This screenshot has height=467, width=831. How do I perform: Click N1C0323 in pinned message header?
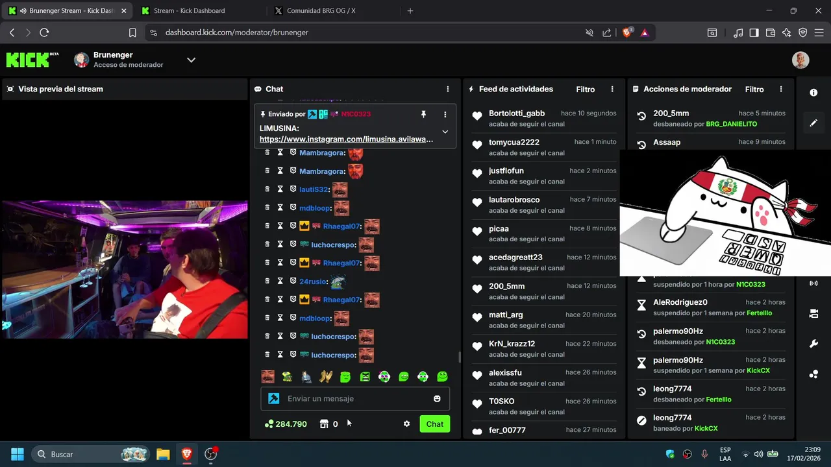pyautogui.click(x=356, y=114)
